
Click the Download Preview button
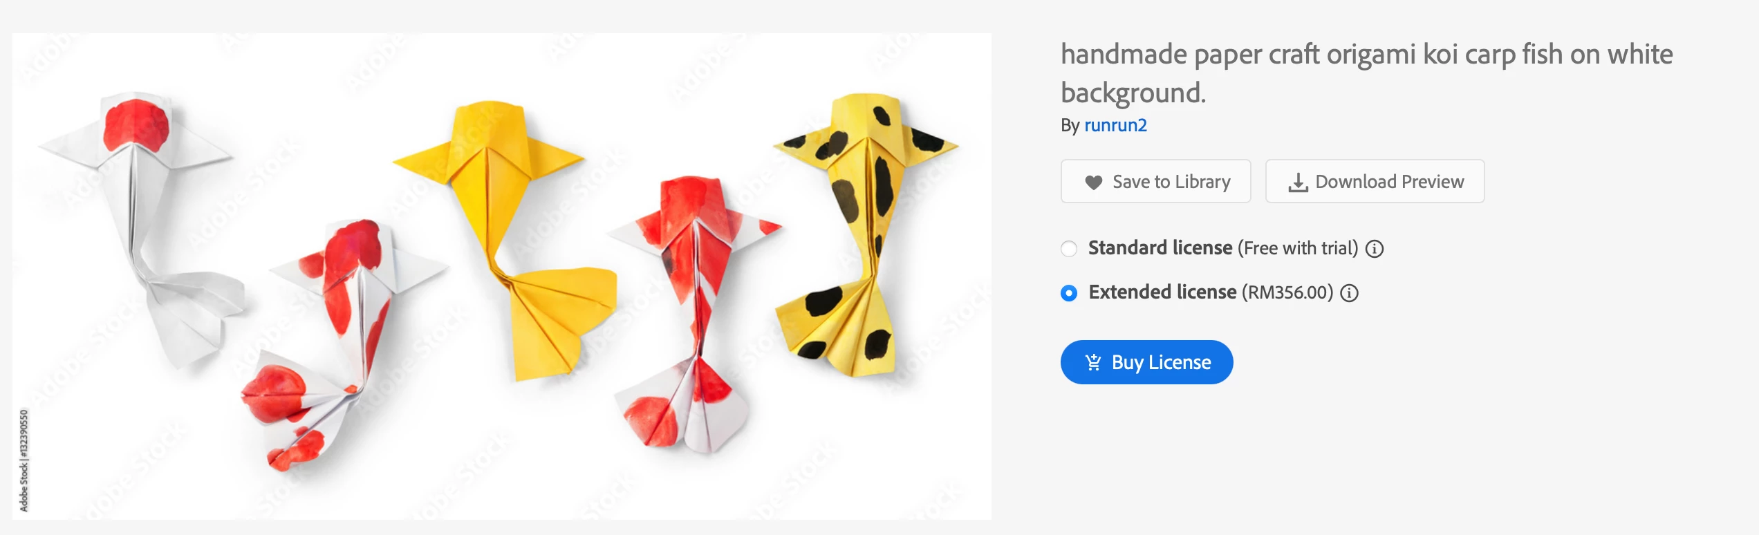tap(1375, 181)
